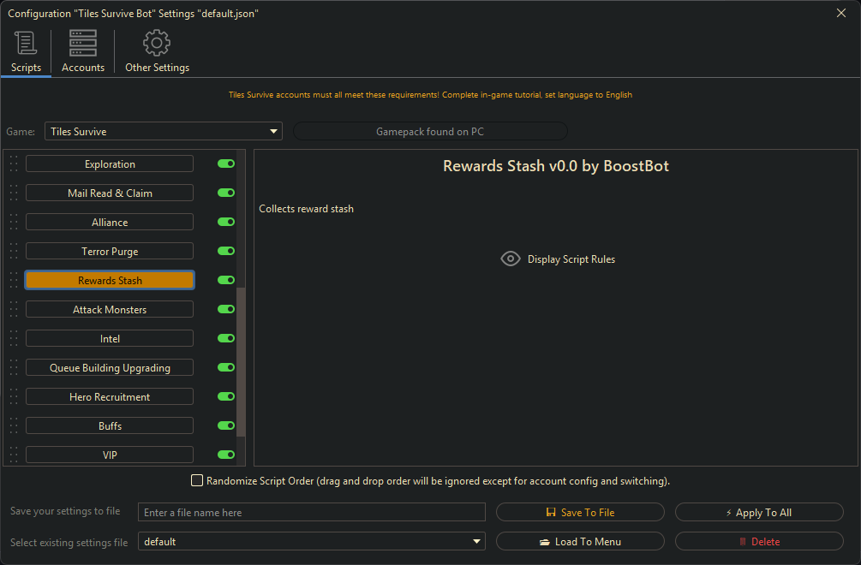Enable Randomize Script Order checkbox
The image size is (861, 565).
click(197, 481)
